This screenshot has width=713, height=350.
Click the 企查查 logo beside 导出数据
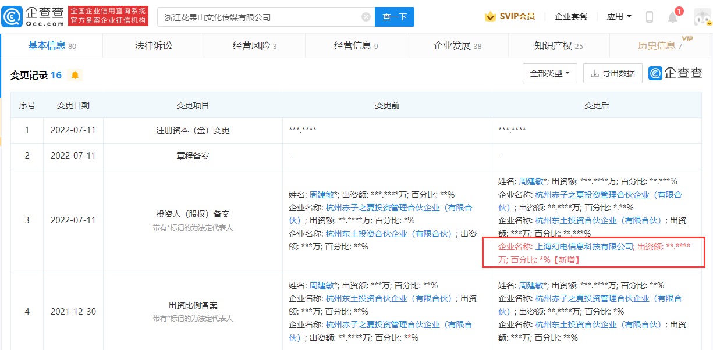click(x=675, y=73)
